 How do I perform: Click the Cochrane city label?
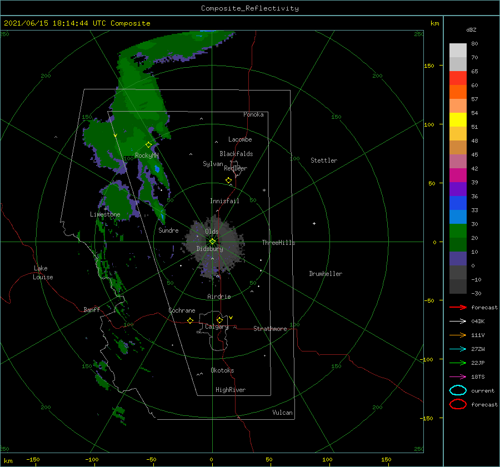tap(182, 310)
